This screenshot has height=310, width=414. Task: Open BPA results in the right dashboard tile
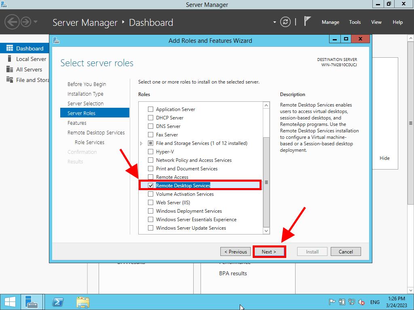(x=233, y=273)
